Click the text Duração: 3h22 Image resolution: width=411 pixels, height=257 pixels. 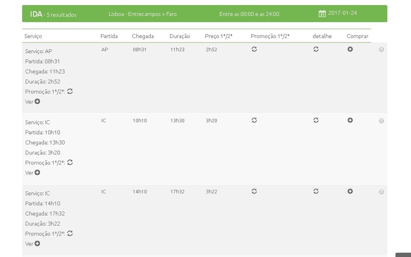coord(43,224)
